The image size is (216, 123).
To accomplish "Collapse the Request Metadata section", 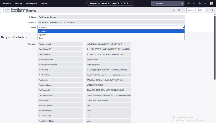I will click(x=209, y=37).
